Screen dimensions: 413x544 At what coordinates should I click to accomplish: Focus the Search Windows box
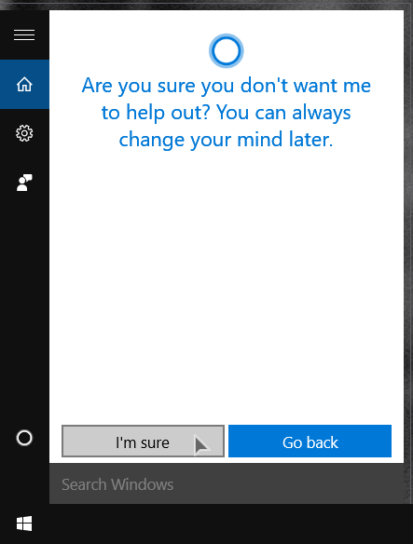coord(227,484)
